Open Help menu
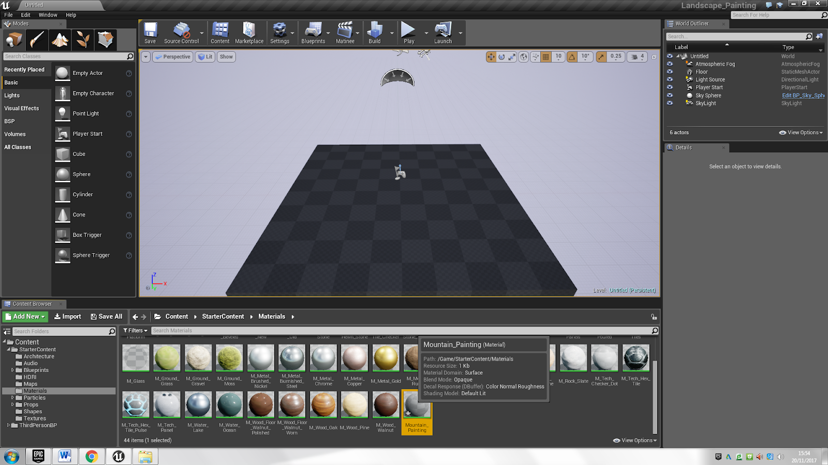The width and height of the screenshot is (828, 465). 71,15
